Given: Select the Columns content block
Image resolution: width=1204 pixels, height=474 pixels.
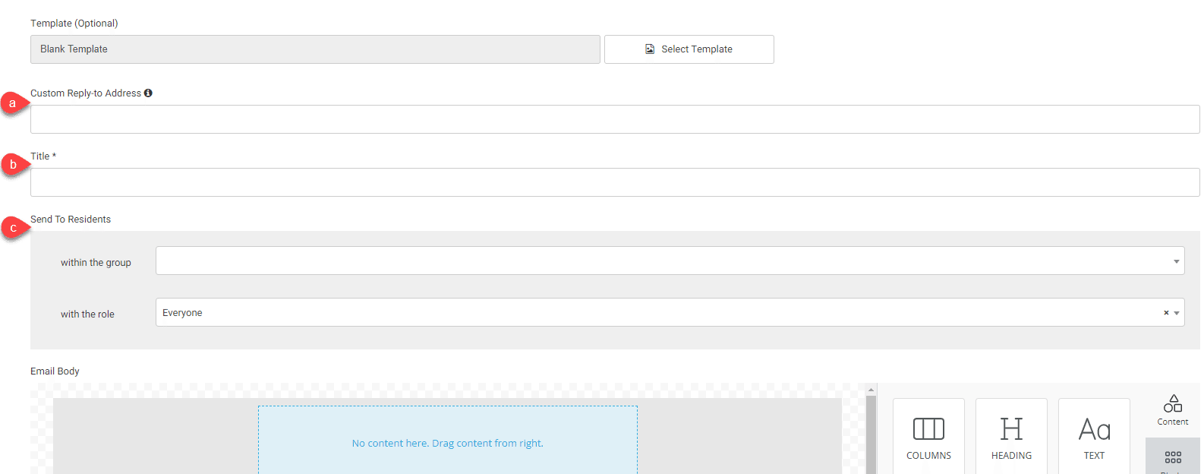Looking at the screenshot, I should (928, 437).
